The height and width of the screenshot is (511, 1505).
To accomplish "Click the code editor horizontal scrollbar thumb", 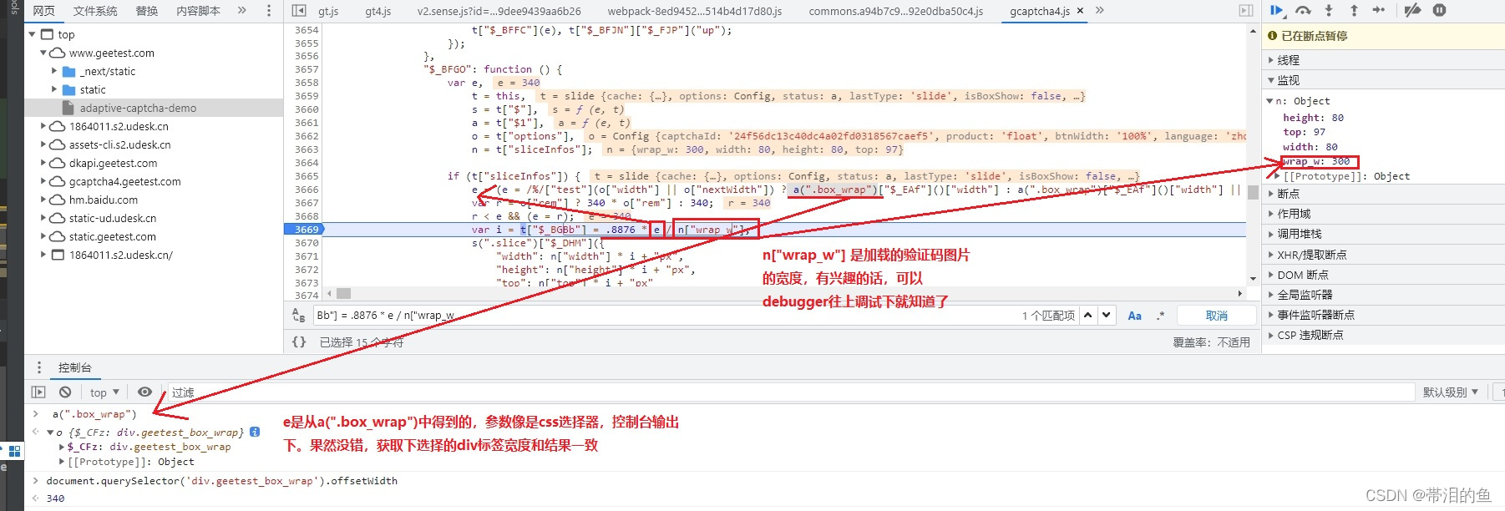I will pyautogui.click(x=343, y=293).
